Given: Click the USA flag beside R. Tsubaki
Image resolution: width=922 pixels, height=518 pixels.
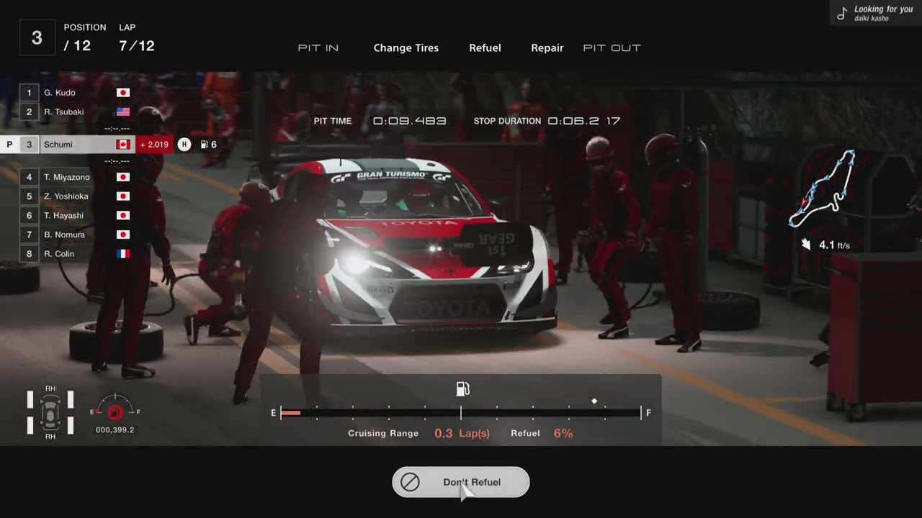Looking at the screenshot, I should (123, 112).
